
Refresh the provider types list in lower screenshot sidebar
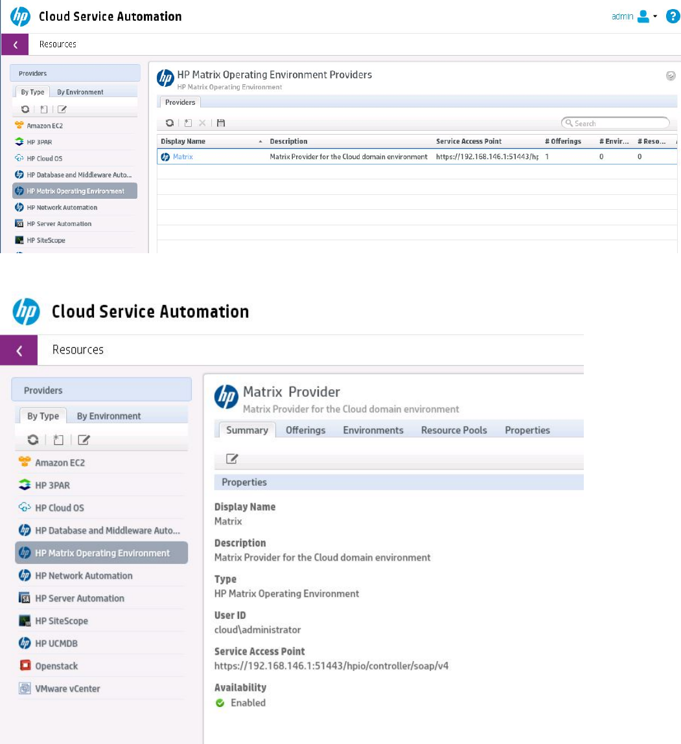tap(33, 440)
